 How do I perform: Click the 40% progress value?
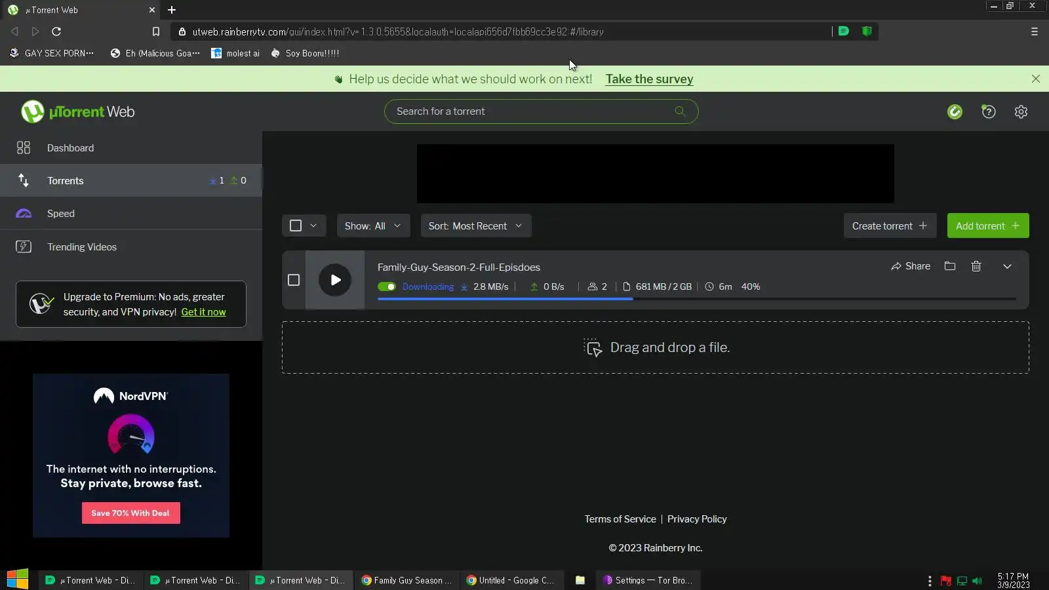point(751,286)
